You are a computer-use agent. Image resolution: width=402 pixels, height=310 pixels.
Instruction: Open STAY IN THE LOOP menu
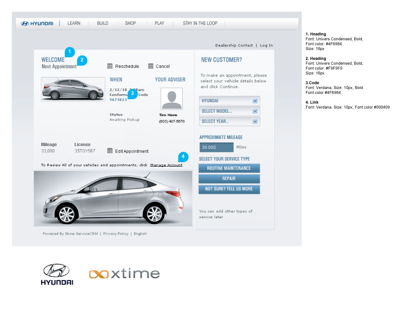click(x=200, y=23)
